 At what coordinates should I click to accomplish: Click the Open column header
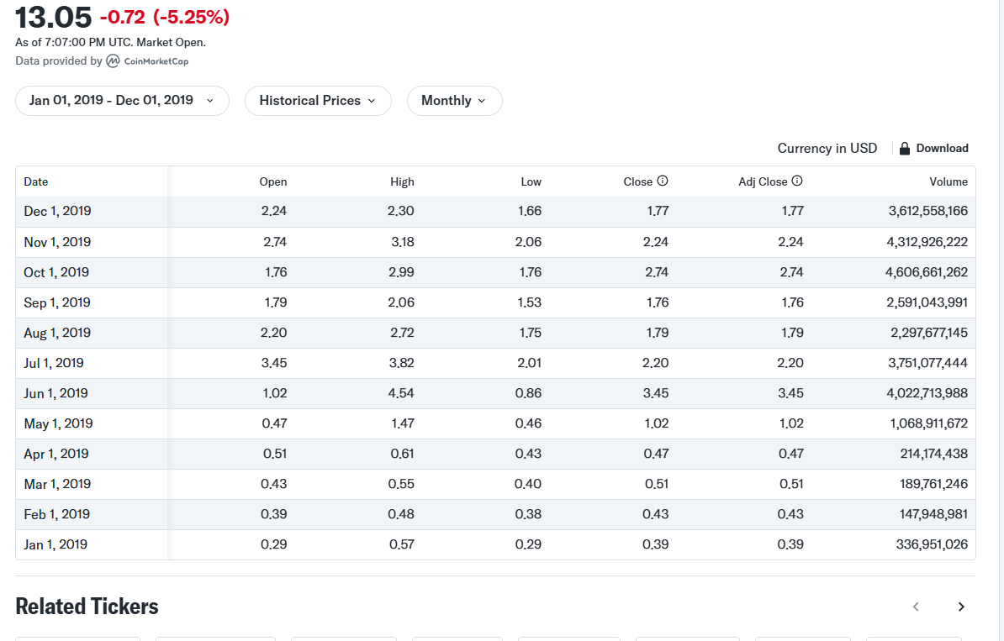tap(272, 181)
